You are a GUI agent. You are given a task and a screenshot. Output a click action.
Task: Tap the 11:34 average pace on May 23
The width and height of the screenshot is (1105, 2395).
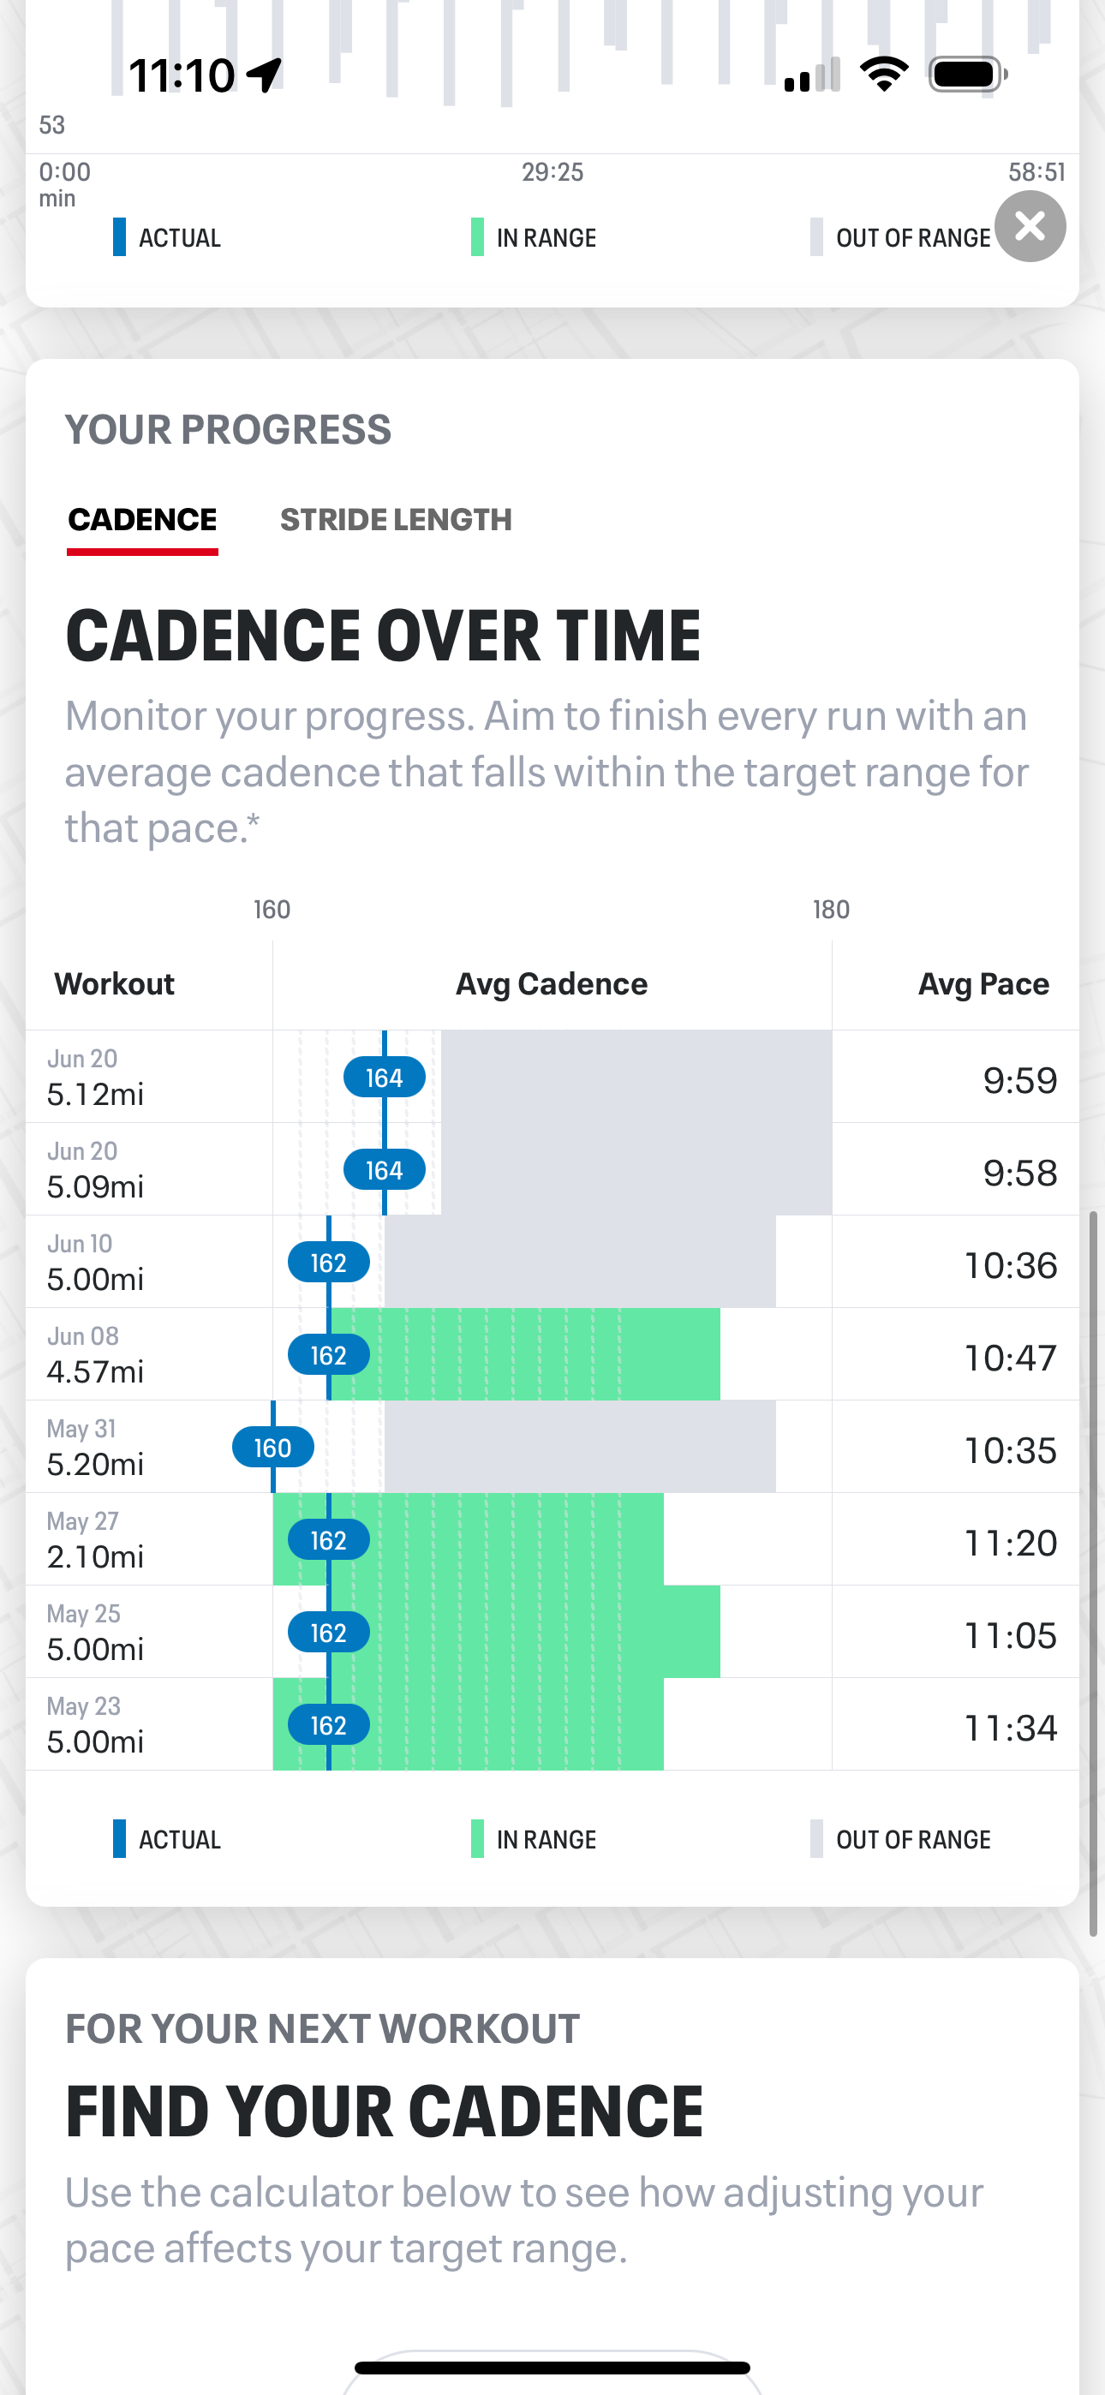click(x=1010, y=1728)
